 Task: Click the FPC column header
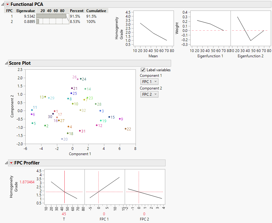(9, 11)
